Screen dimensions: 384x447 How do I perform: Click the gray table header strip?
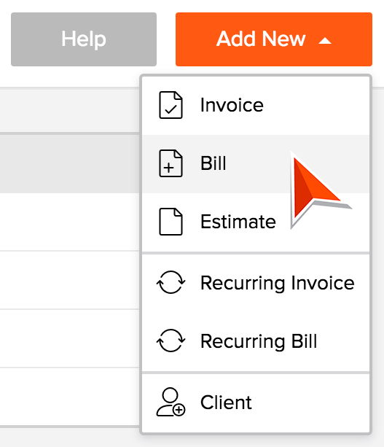pyautogui.click(x=70, y=111)
